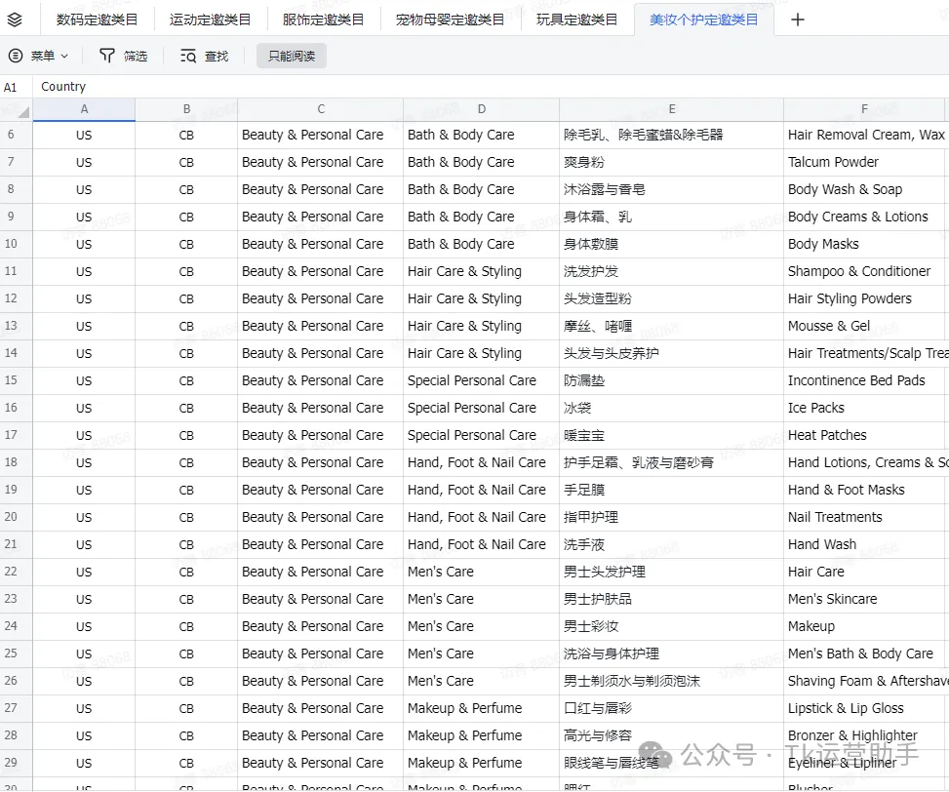Expand the 菜单 menu dropdown
This screenshot has height=792, width=949.
point(39,57)
